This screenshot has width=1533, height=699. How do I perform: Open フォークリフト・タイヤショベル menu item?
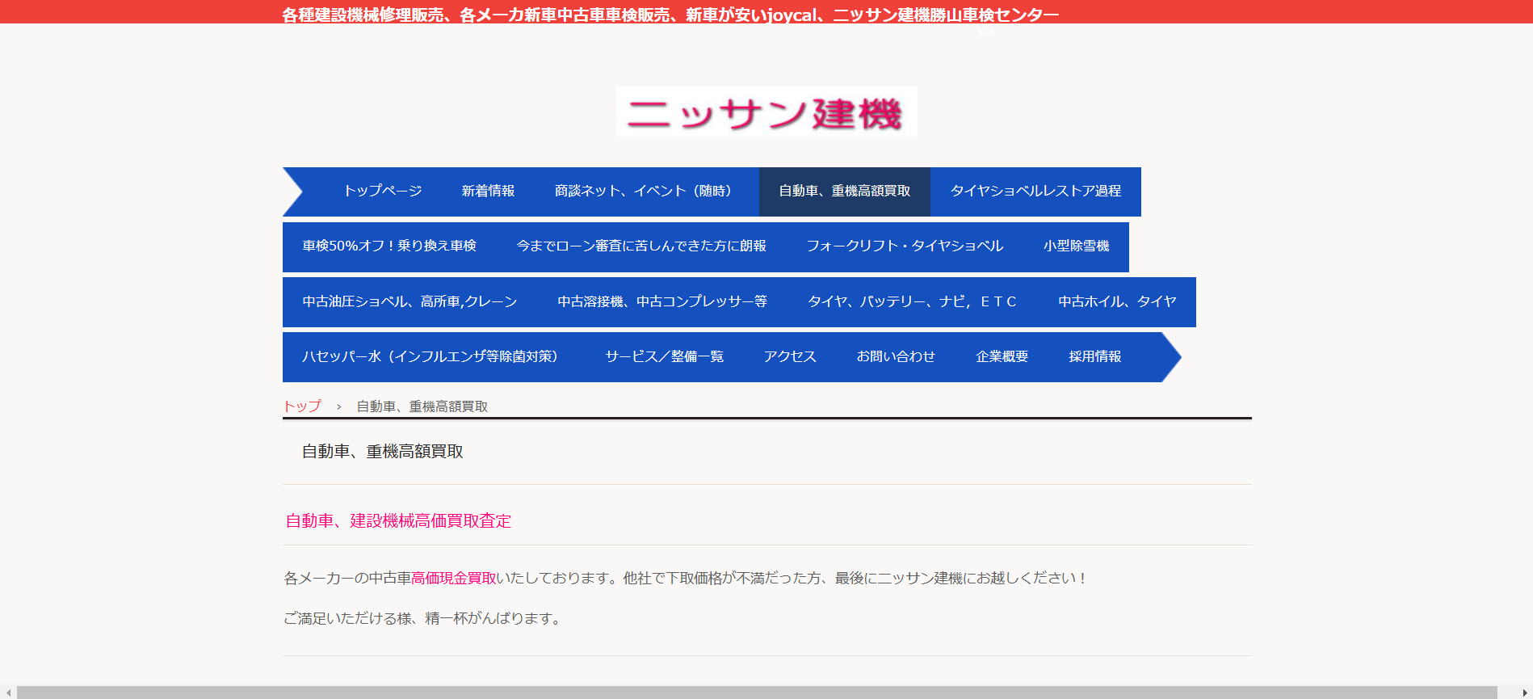pos(905,246)
